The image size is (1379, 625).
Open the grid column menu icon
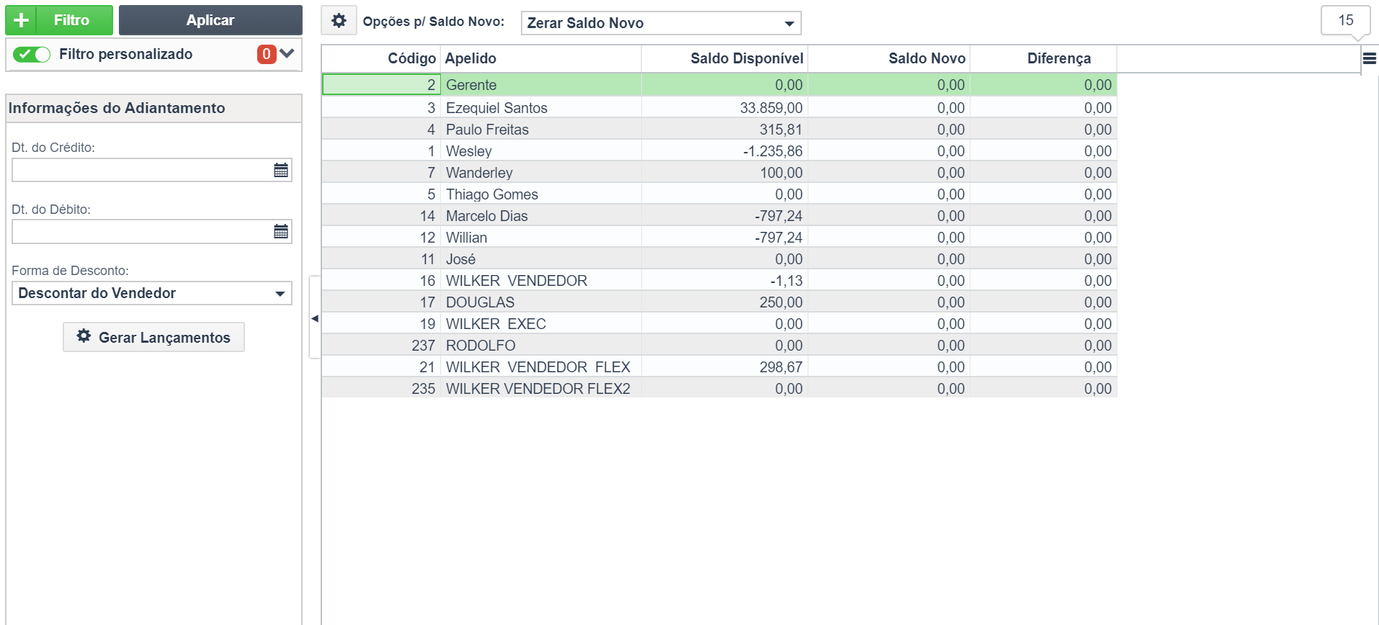[1370, 58]
